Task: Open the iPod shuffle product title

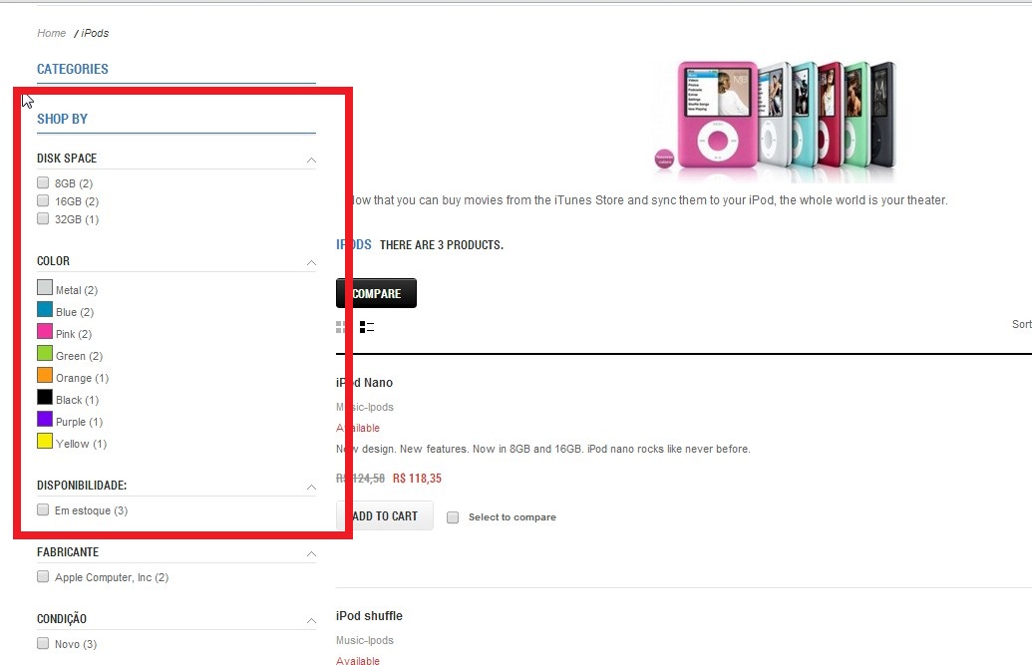Action: pos(369,615)
